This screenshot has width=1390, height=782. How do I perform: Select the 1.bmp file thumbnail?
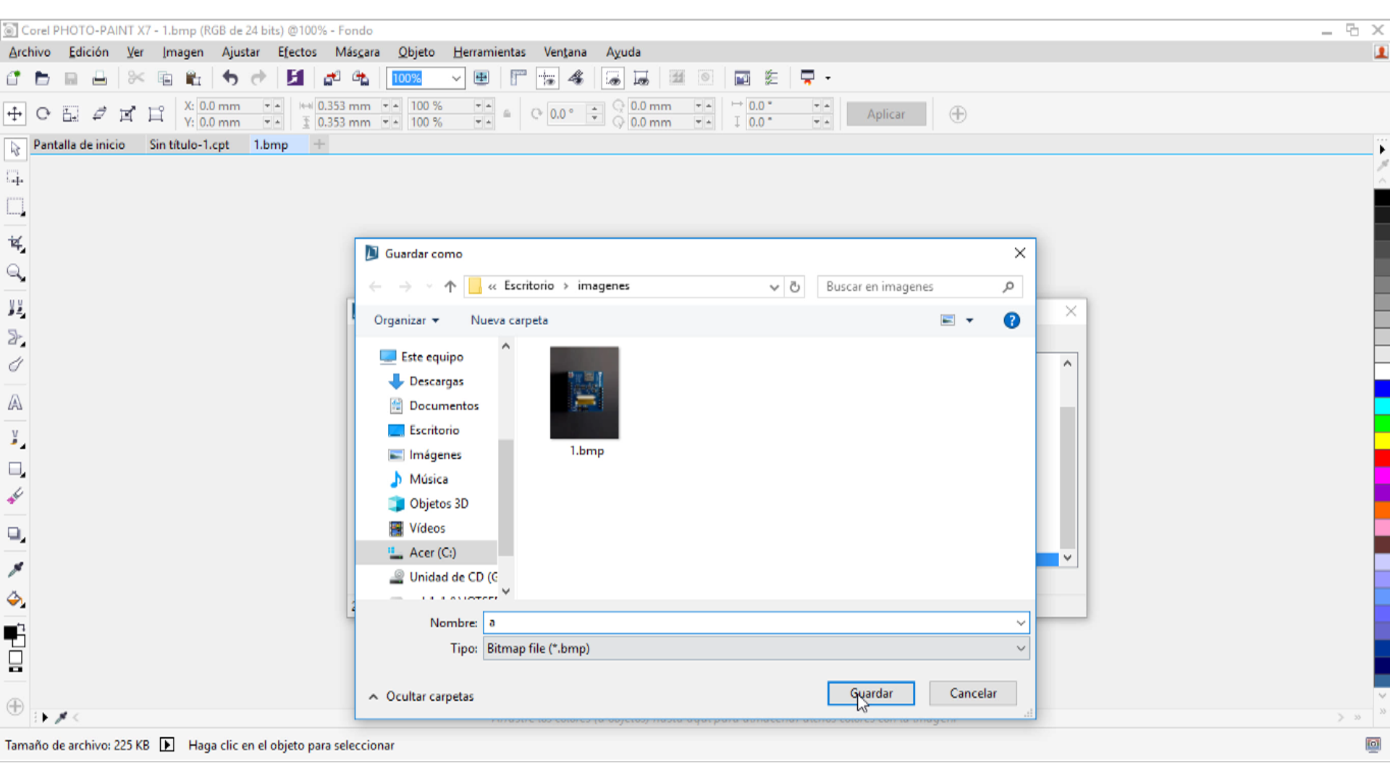point(584,393)
